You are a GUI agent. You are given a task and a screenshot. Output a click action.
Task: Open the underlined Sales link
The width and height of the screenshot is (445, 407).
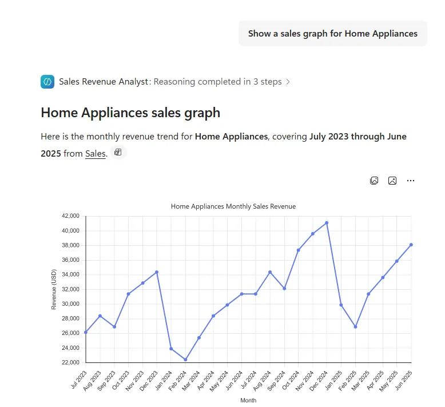click(x=96, y=153)
